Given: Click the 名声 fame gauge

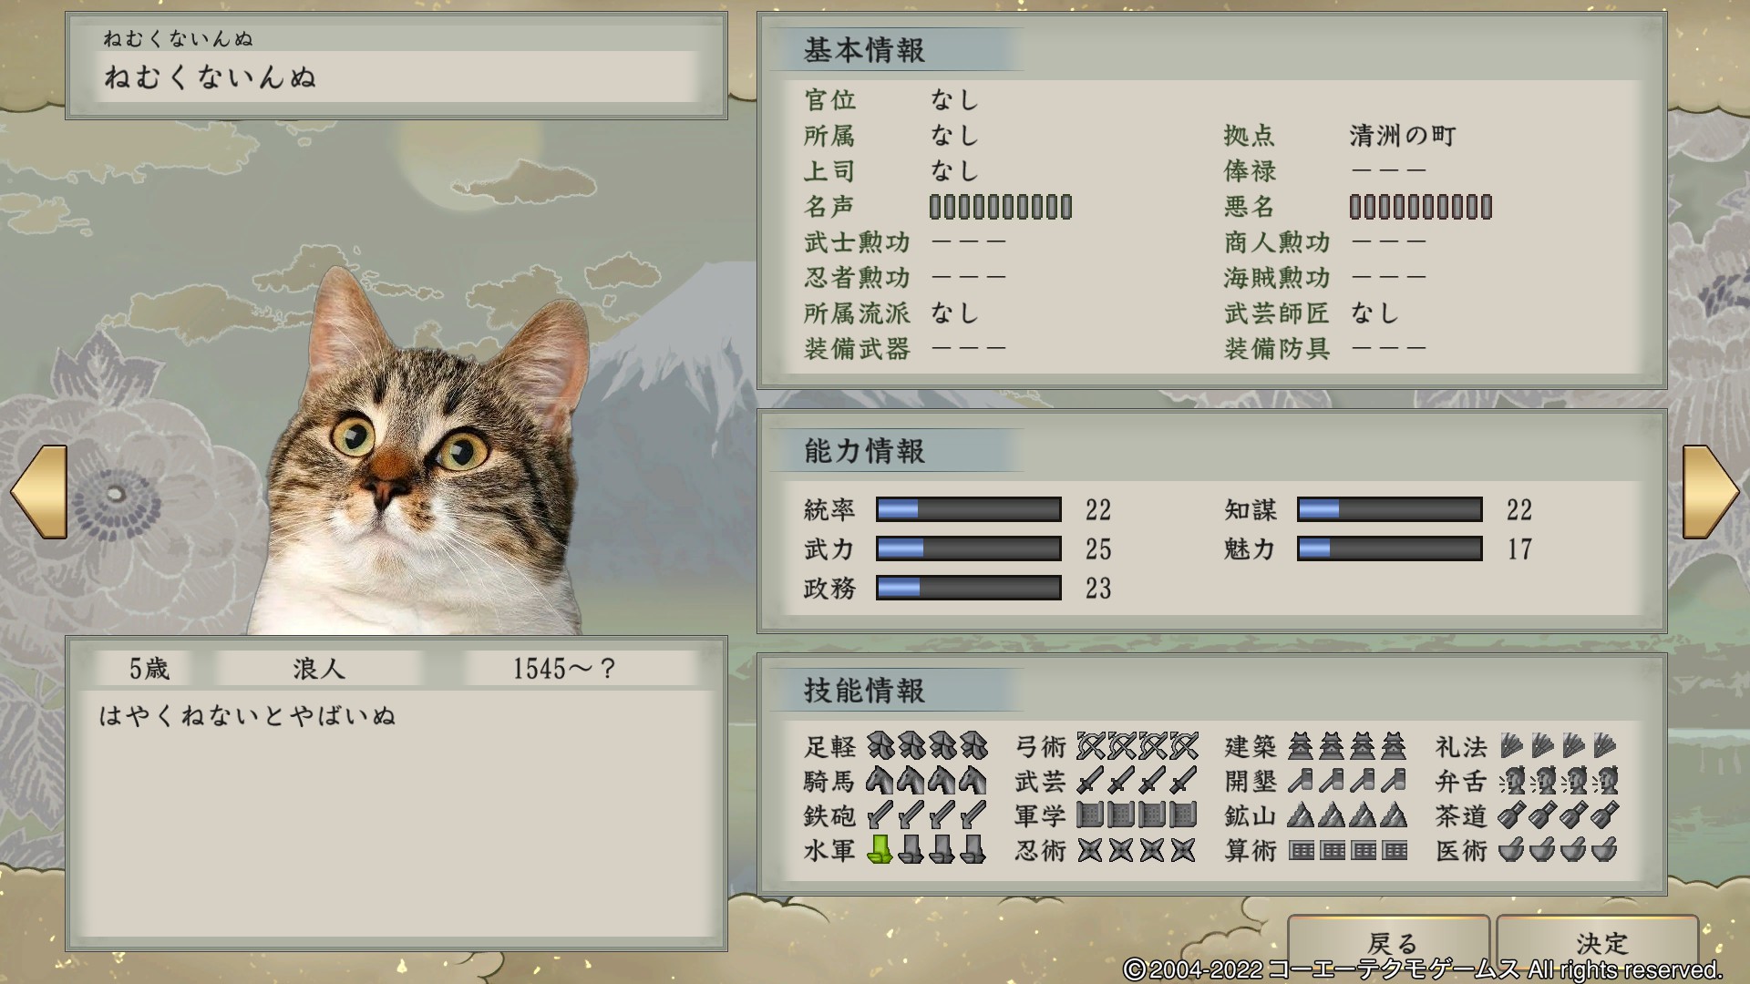Looking at the screenshot, I should click(x=1001, y=207).
